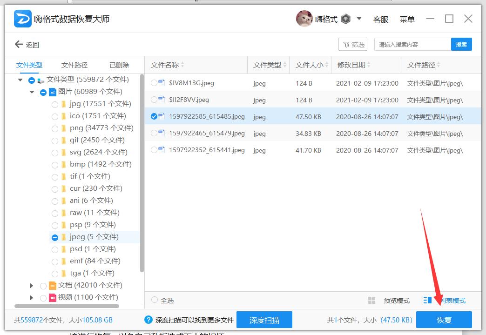
Task: Switch to the 文件类型 tab
Action: [29, 65]
